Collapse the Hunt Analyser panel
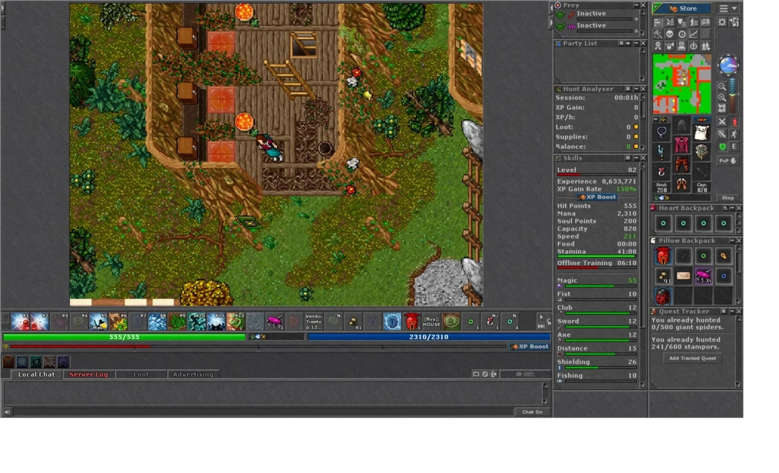Image resolution: width=779 pixels, height=473 pixels. click(636, 89)
